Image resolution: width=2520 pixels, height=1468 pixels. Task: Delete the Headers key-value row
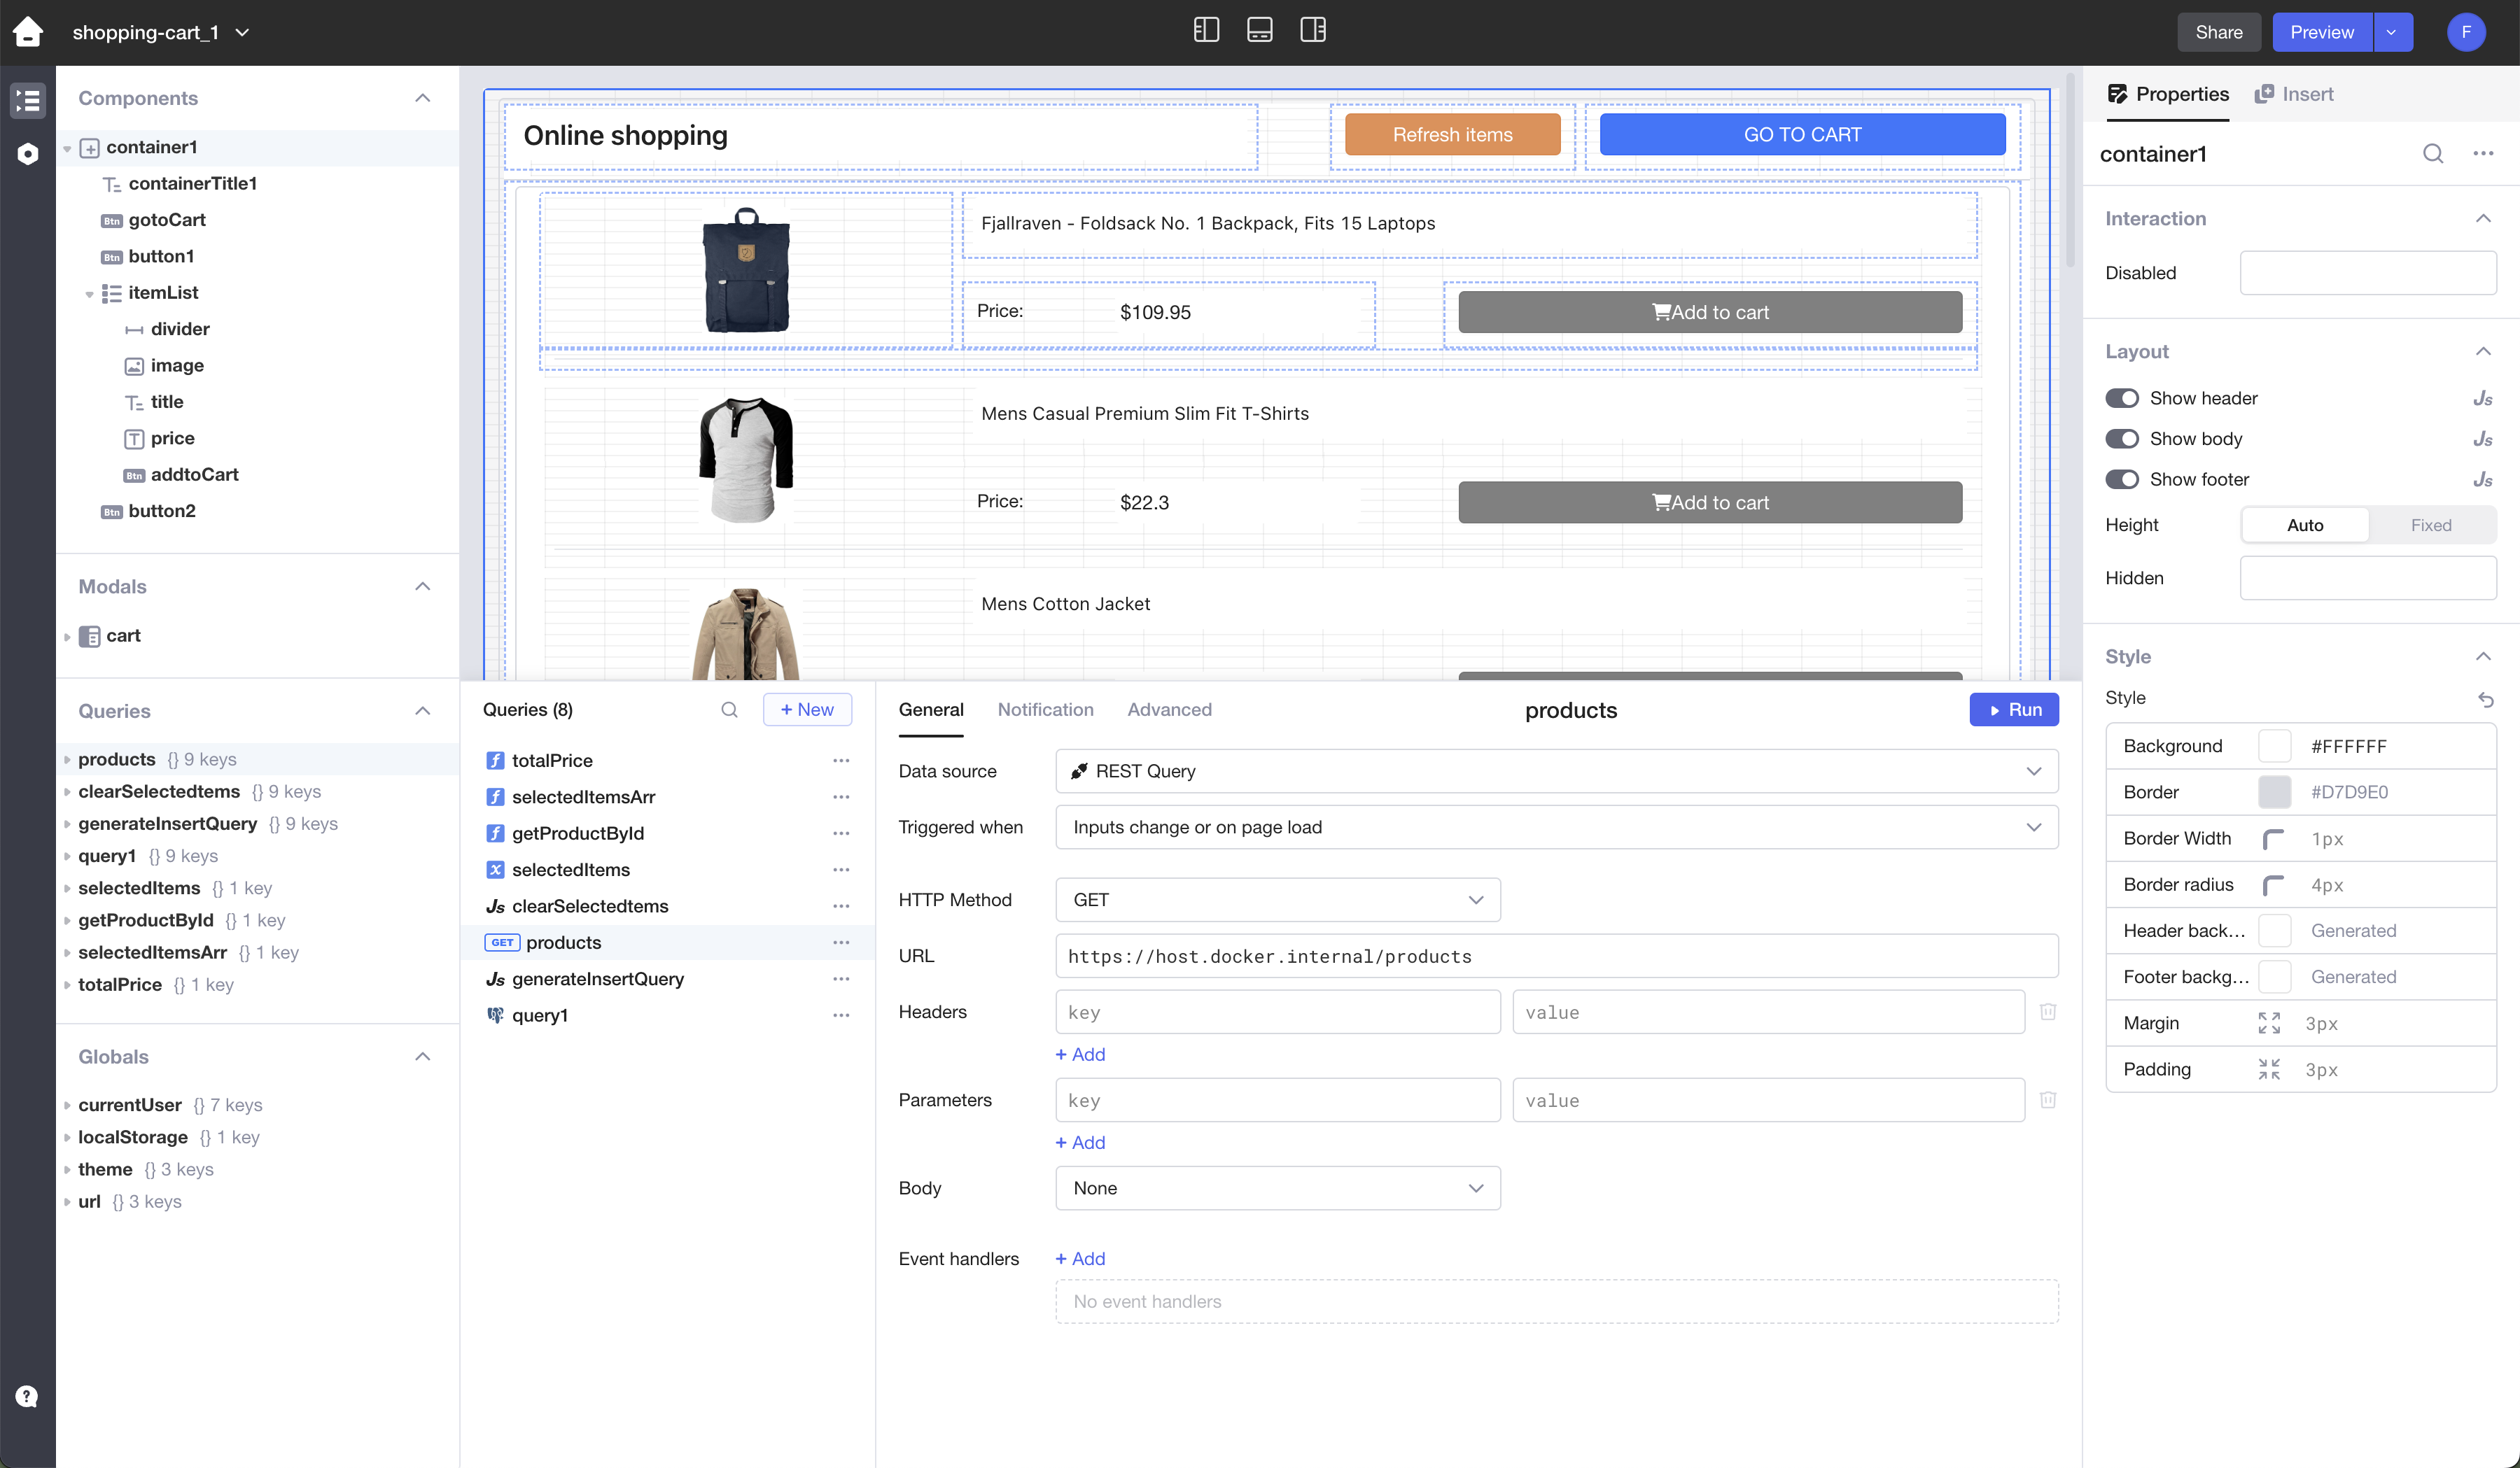point(2047,1011)
